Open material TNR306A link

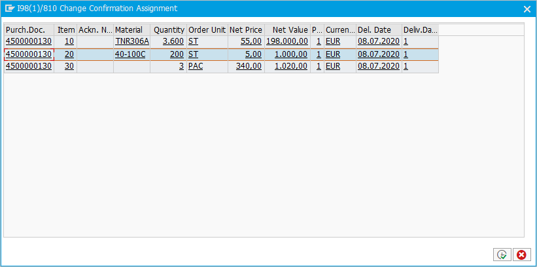point(131,41)
